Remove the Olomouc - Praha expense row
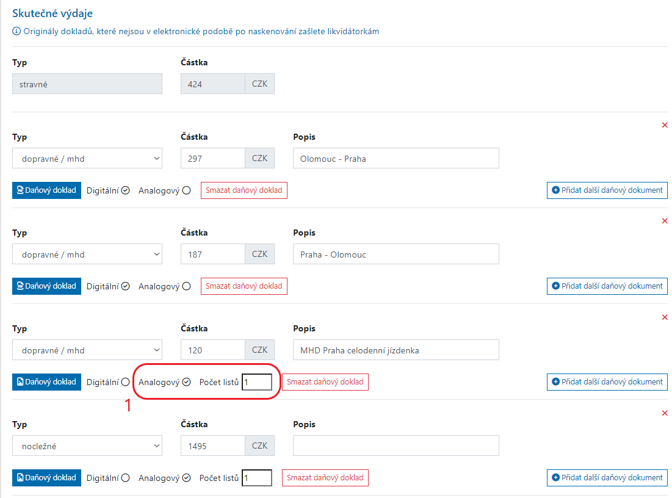 665,125
